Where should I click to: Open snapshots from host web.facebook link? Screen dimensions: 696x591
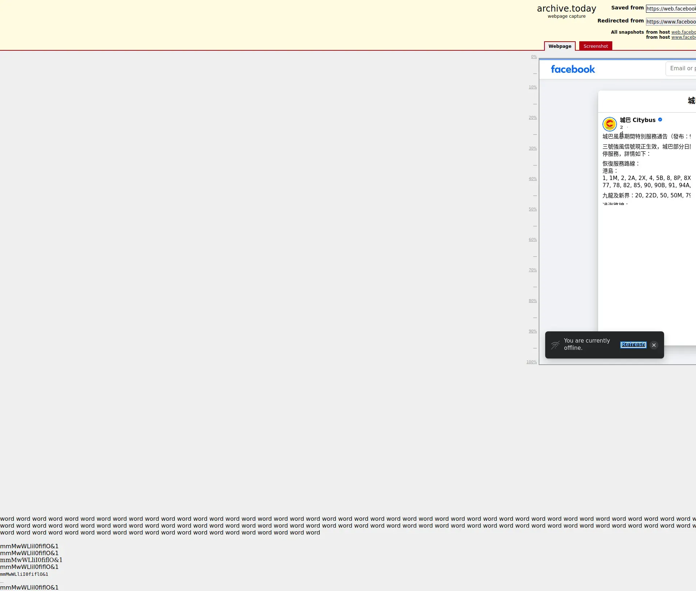(683, 32)
